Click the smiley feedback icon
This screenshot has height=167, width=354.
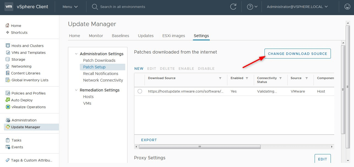(x=347, y=7)
